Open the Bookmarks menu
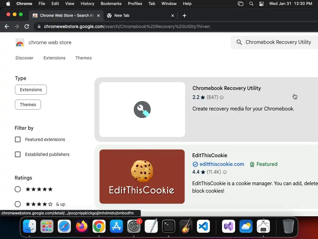The image size is (318, 239). click(111, 3)
